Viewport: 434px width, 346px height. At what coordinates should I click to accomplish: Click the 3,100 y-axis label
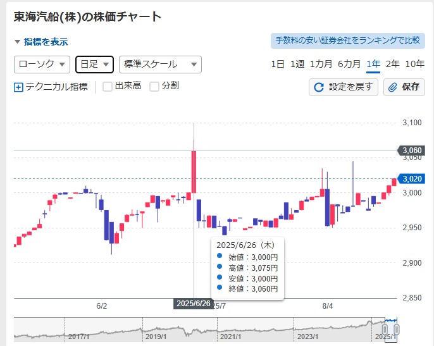point(412,123)
